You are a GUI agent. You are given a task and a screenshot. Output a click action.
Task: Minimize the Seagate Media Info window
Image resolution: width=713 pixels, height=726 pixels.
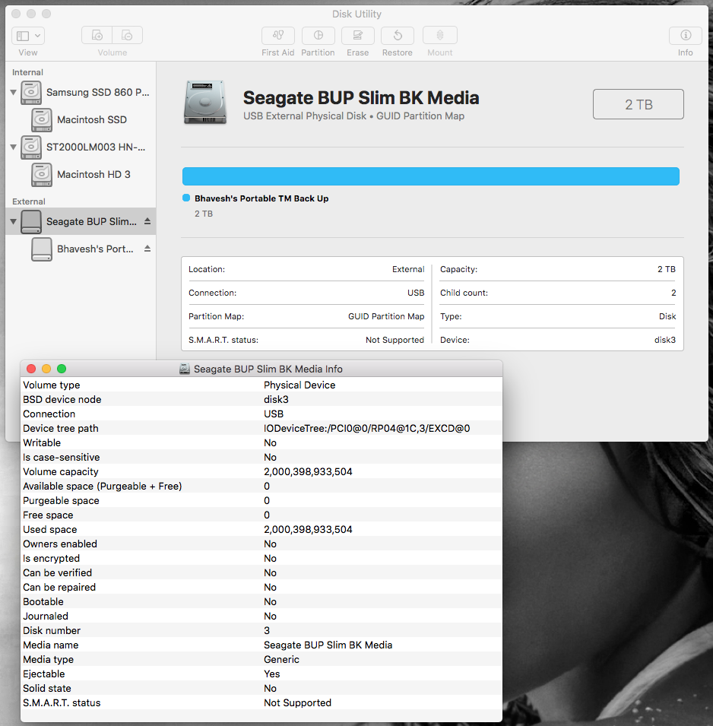tap(46, 369)
